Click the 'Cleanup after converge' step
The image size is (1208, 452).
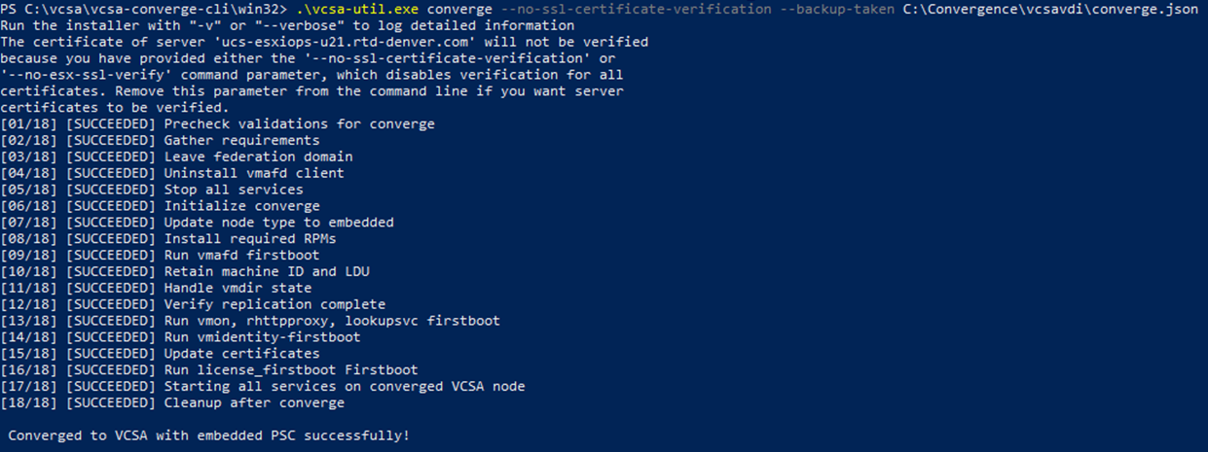point(254,403)
